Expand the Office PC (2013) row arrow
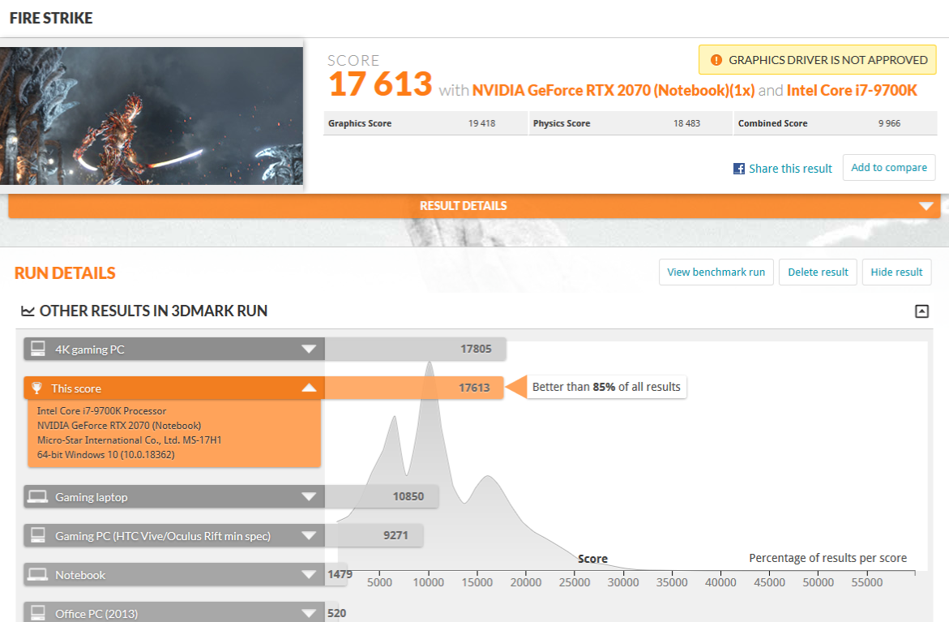The image size is (949, 622). 309,613
